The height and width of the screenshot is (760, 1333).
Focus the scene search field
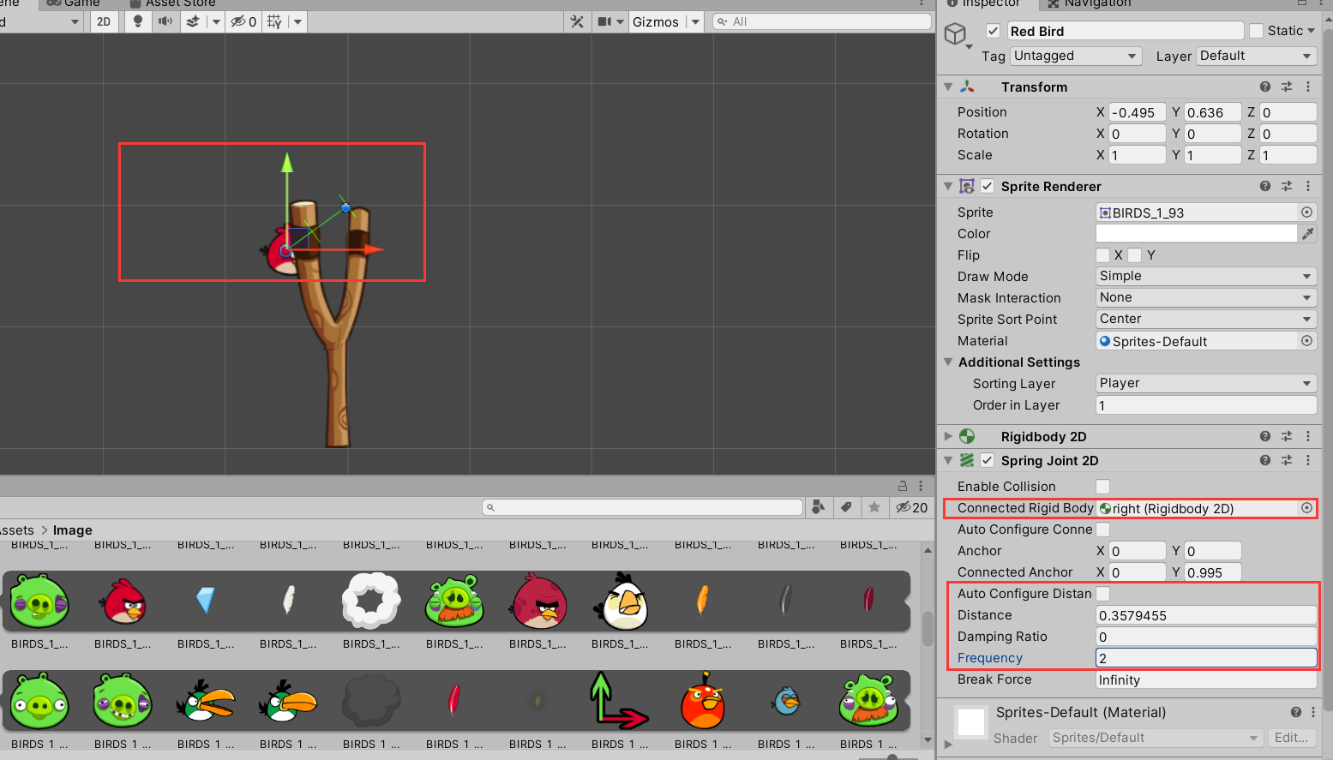coord(822,21)
